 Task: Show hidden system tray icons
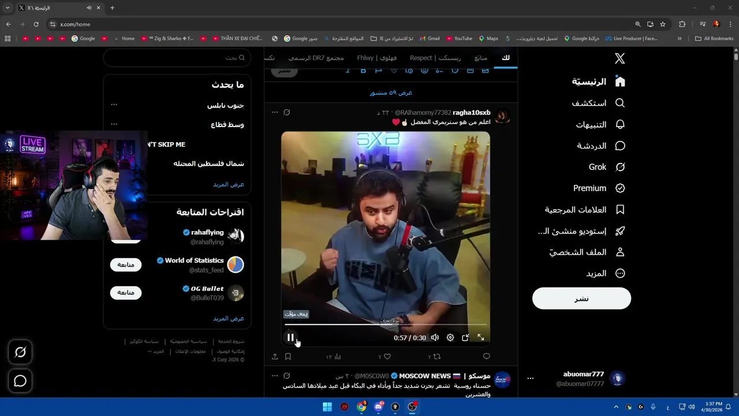click(616, 407)
